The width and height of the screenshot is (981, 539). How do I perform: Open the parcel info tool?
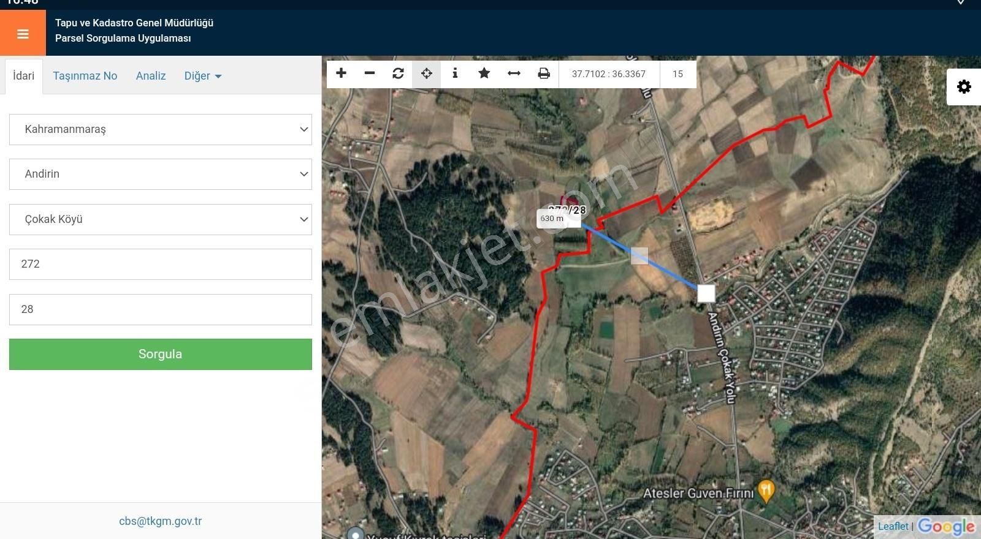click(455, 73)
